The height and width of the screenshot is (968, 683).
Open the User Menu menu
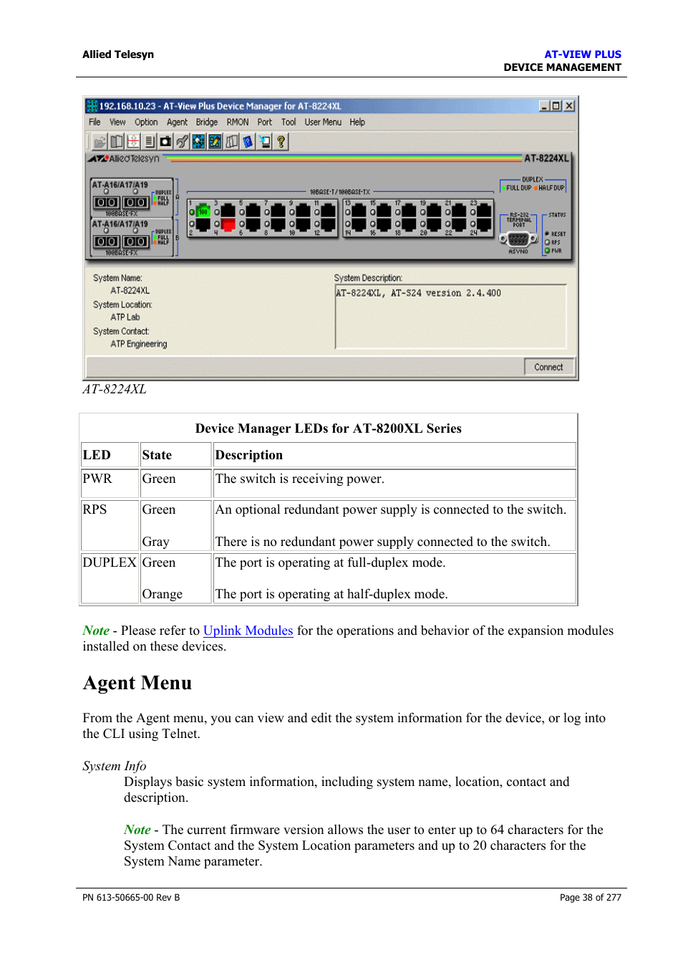tap(323, 123)
